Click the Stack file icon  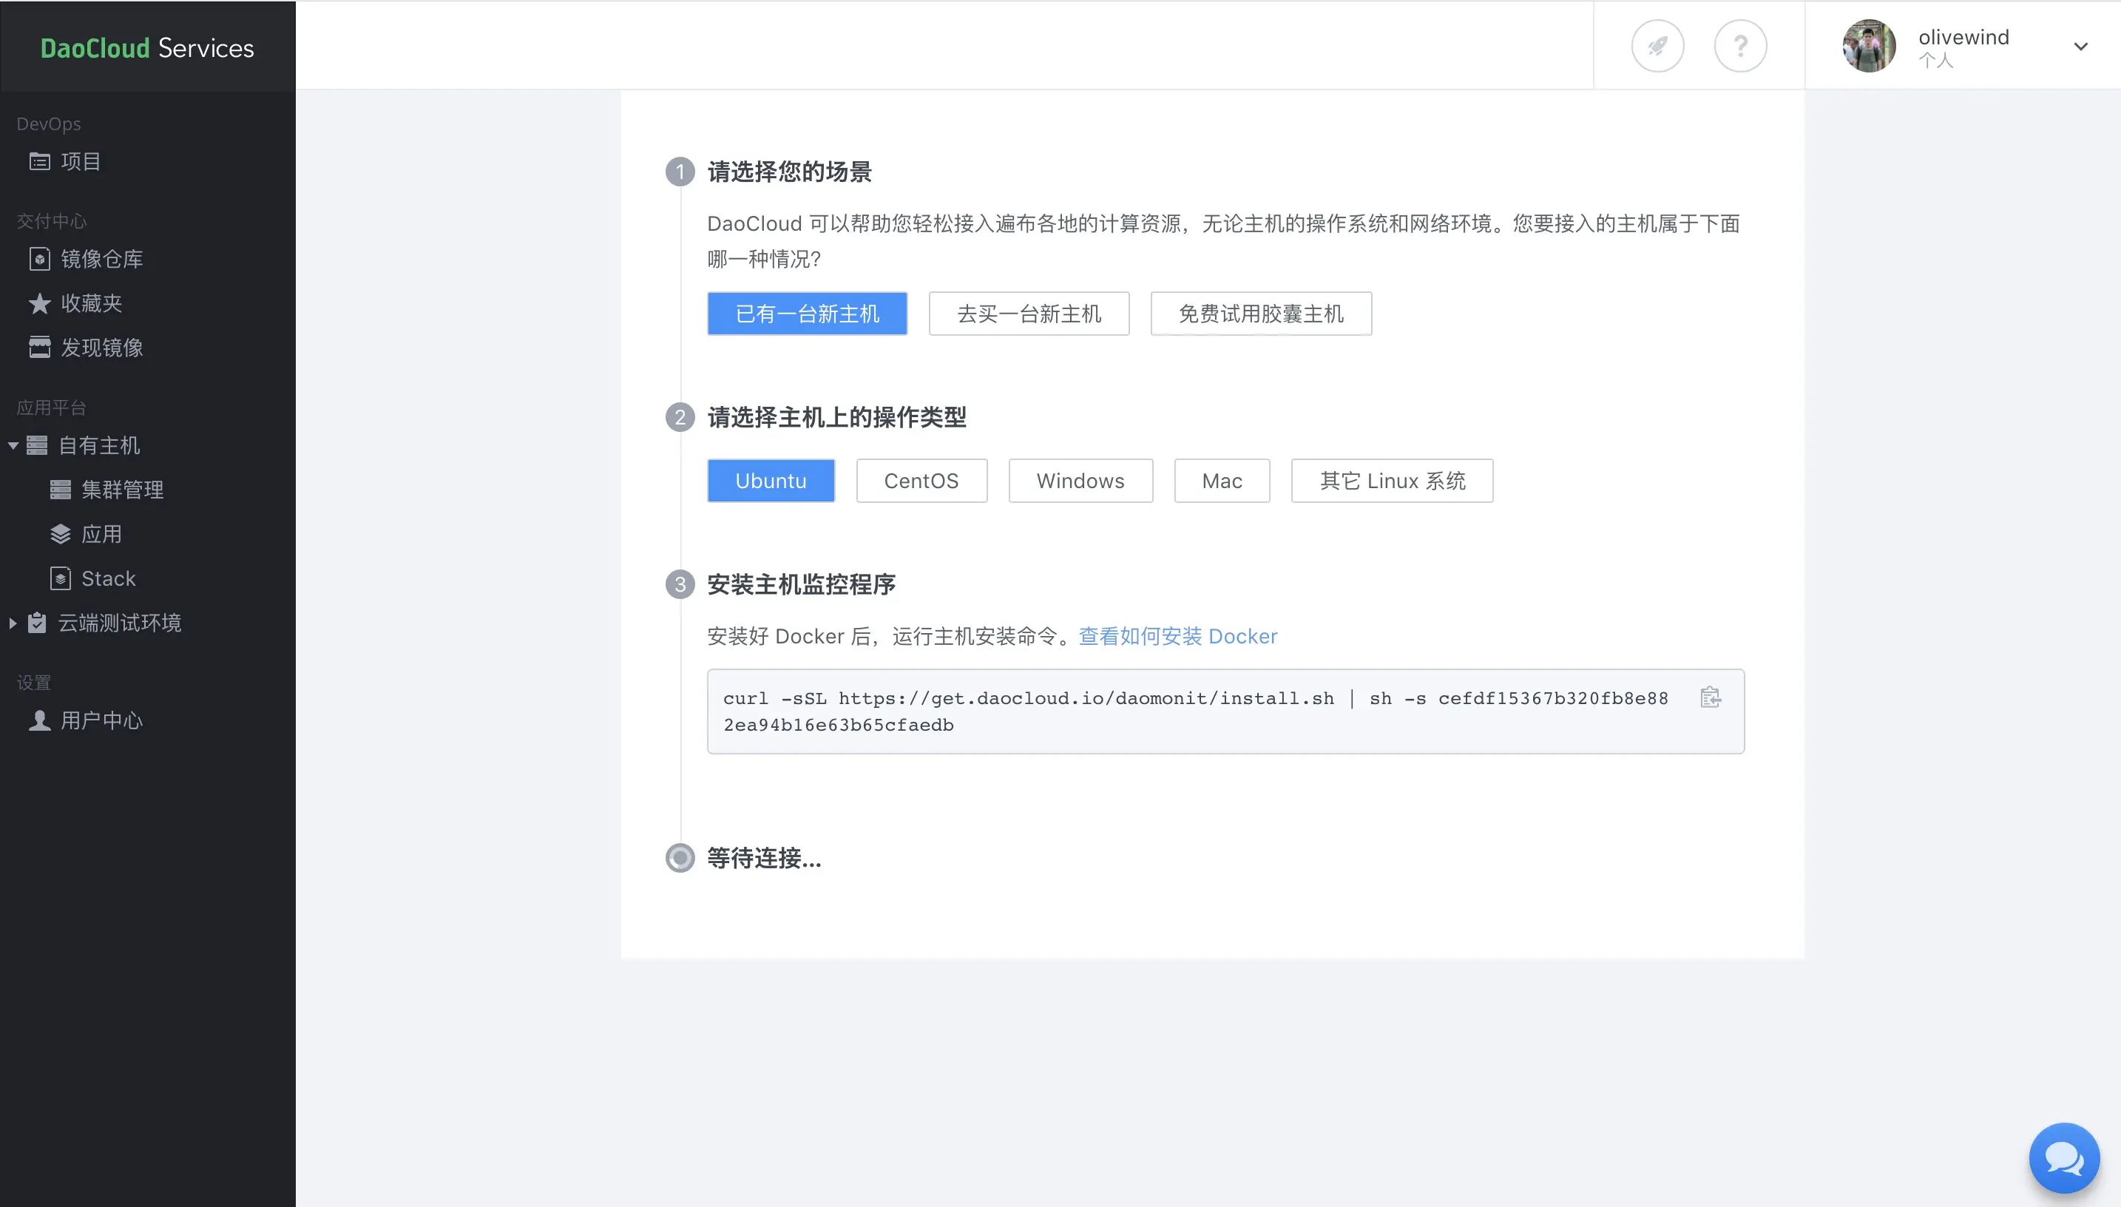point(61,578)
